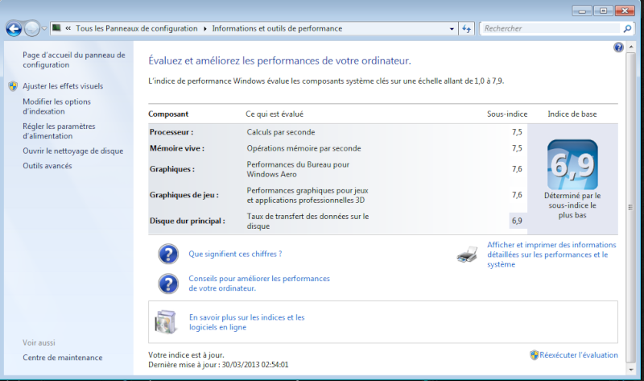Click the window Maximize button
The width and height of the screenshot is (644, 381).
click(x=603, y=10)
